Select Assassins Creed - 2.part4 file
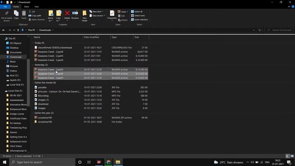 [x=91, y=60]
